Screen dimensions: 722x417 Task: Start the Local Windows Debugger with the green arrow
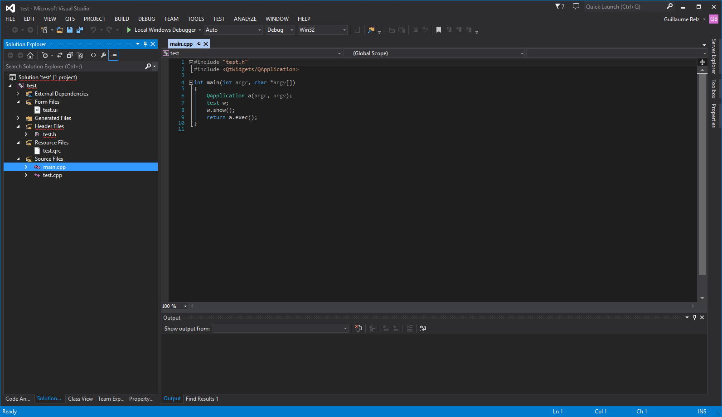129,30
